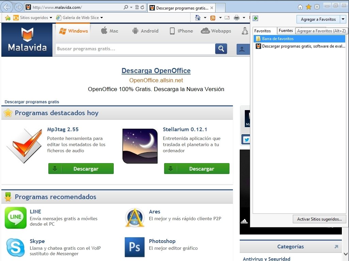Screen dimensions: 349x261
Task: Click the Categorías arrow icon
Action: pos(336,247)
